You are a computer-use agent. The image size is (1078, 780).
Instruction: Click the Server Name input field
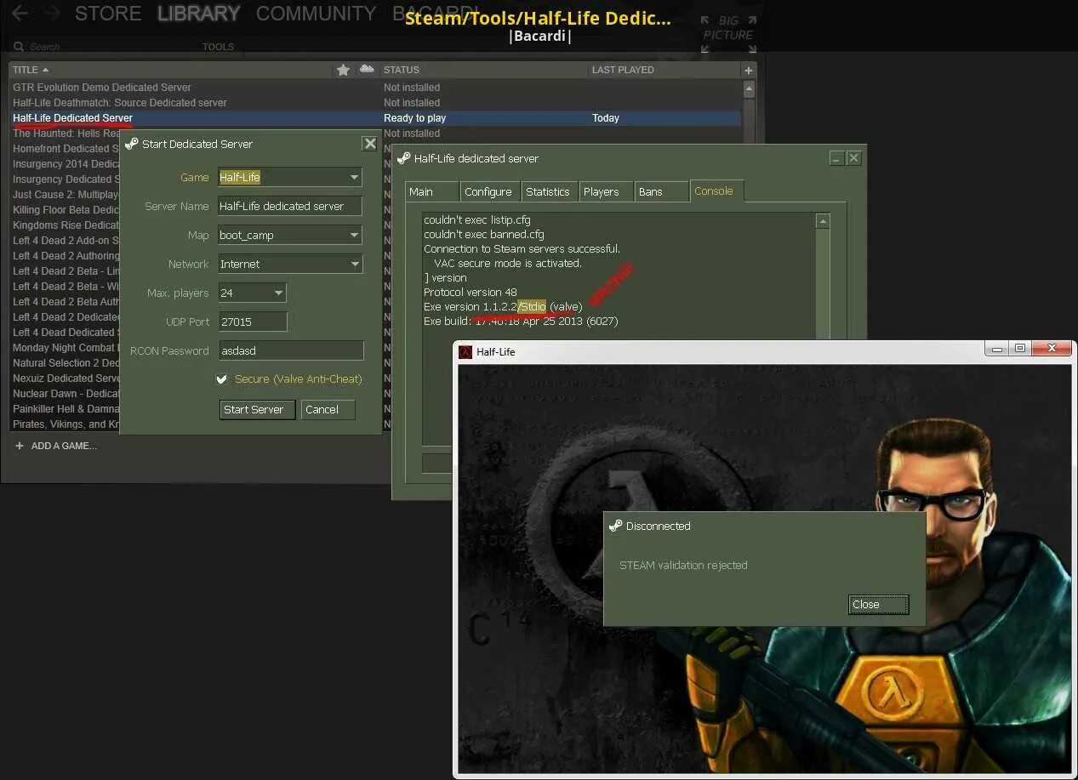pyautogui.click(x=290, y=206)
